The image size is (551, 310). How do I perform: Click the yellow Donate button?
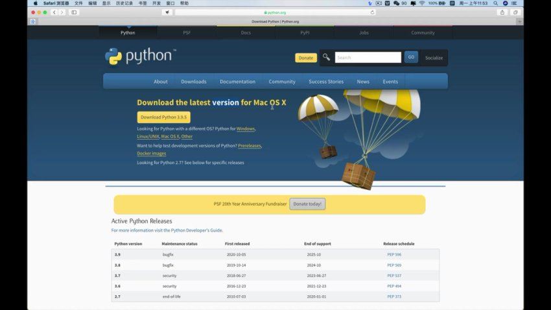[306, 58]
